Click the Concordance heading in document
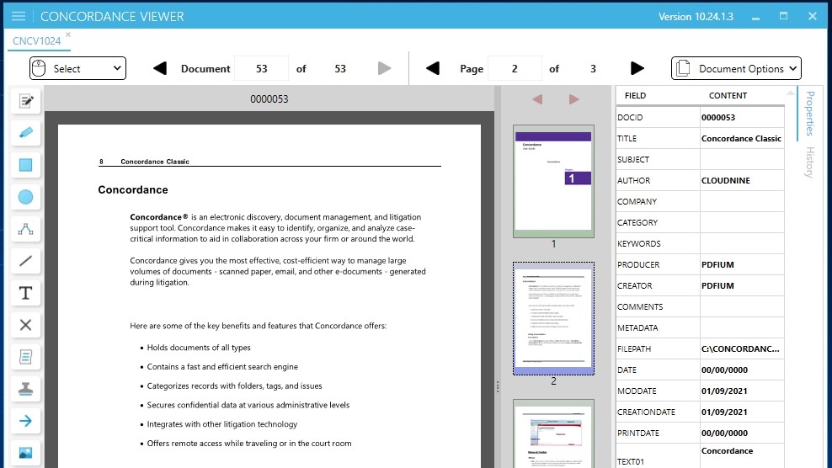 133,189
